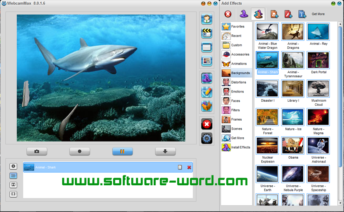Click the effects list scrollbar down arrow
The image size is (344, 212).
click(340, 203)
